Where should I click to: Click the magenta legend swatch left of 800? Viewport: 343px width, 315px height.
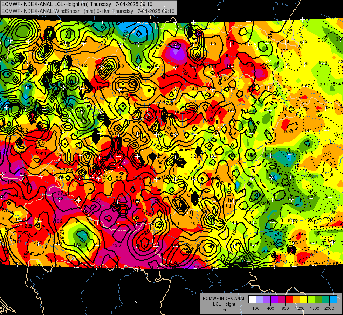coord(282,299)
